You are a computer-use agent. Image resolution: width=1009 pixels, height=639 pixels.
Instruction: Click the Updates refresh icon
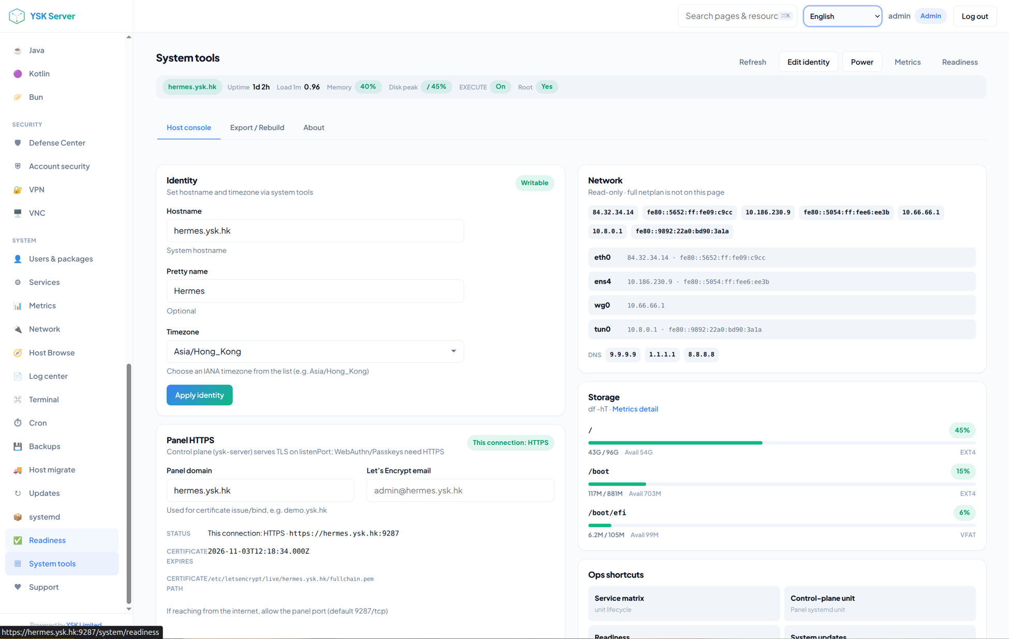[x=18, y=493]
